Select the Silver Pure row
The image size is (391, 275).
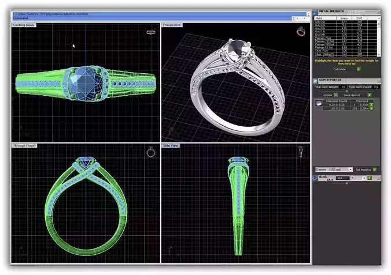point(346,51)
